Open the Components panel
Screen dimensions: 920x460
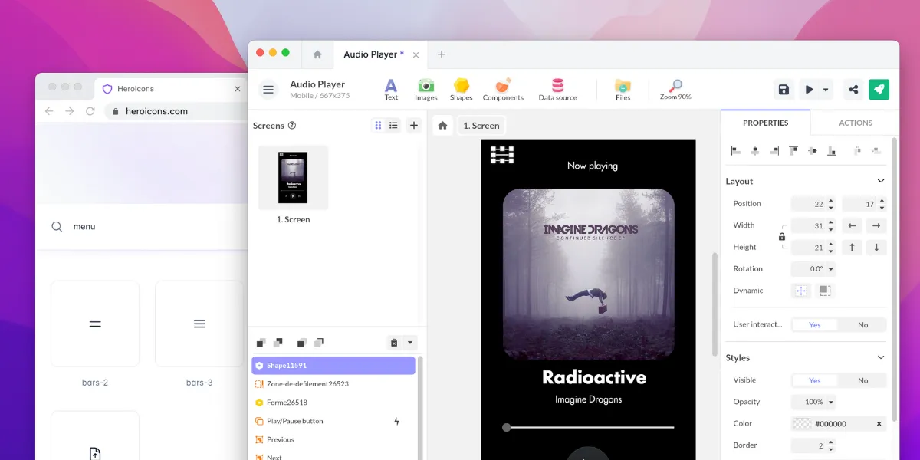(x=503, y=90)
